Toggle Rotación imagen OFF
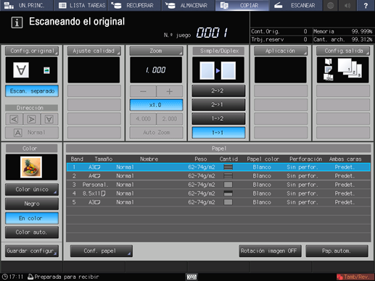 (271, 251)
